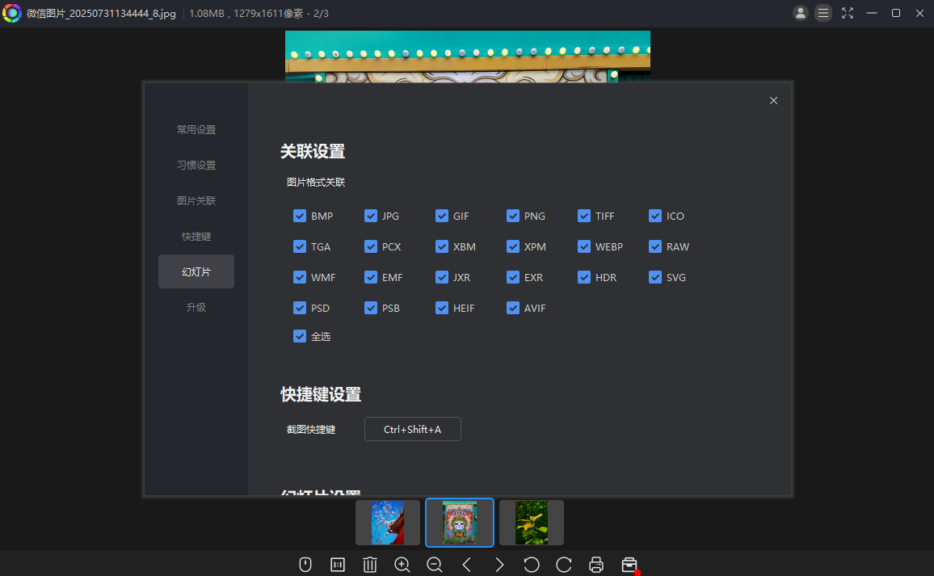The width and height of the screenshot is (934, 576).
Task: Disable the HEIF format association
Action: (442, 308)
